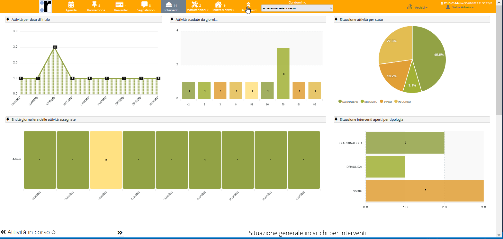This screenshot has height=239, width=503.
Task: Open Segnalazioni speech bubble icon
Action: click(145, 4)
